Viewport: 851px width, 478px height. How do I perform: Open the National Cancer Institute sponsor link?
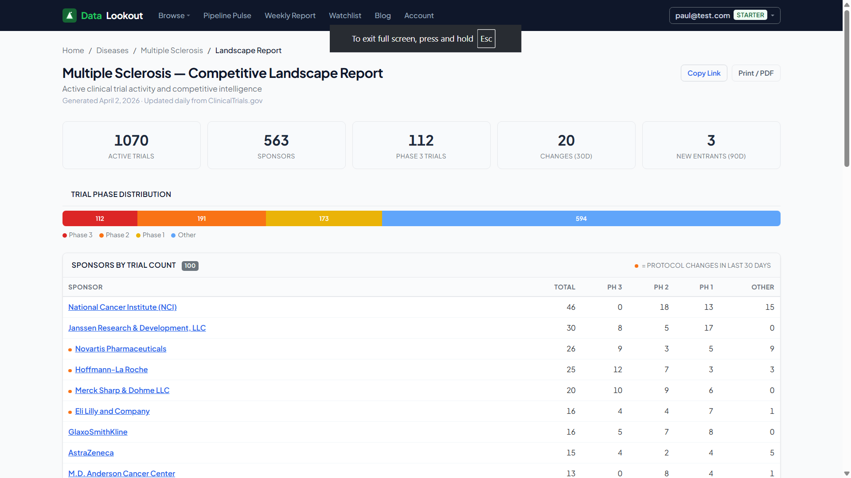click(122, 307)
